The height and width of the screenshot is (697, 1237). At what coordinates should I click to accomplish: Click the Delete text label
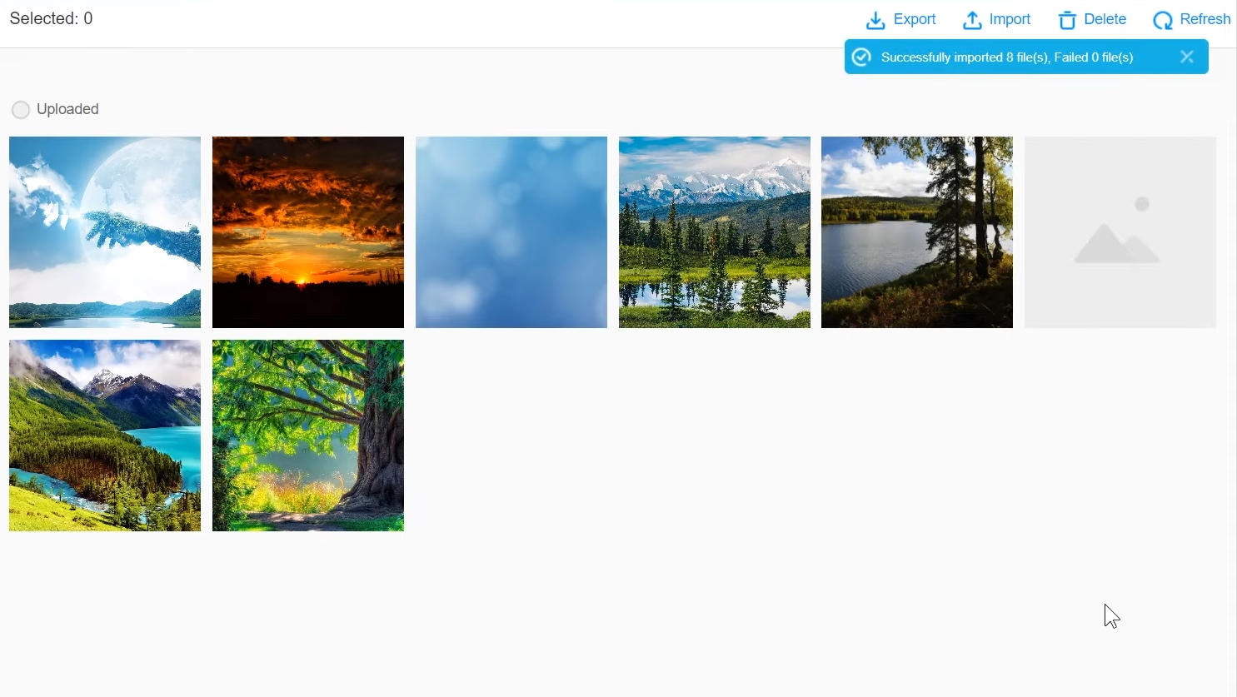[1105, 19]
